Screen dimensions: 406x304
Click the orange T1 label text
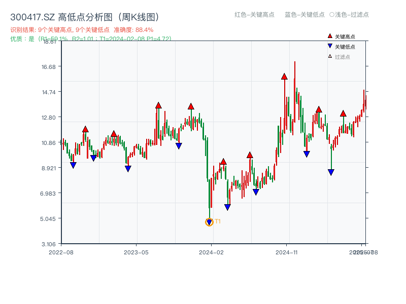[218, 221]
